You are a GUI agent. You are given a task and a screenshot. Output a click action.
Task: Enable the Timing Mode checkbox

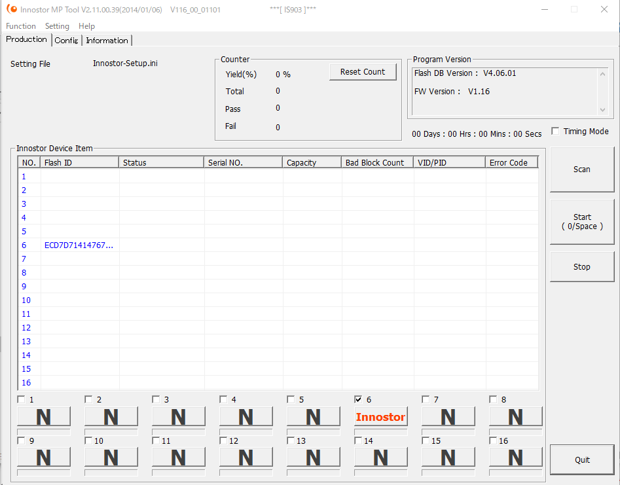click(x=555, y=131)
